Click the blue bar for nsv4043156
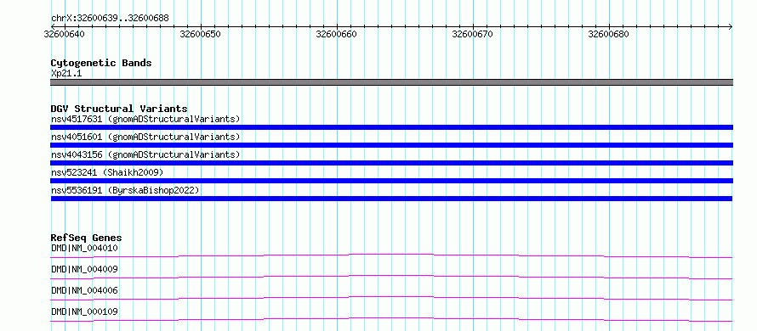The height and width of the screenshot is (331, 757). pos(391,163)
